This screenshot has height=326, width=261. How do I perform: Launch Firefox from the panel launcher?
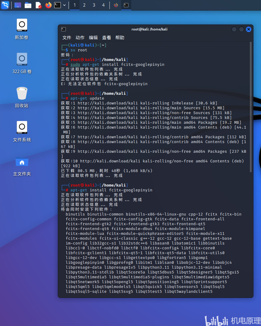[48, 5]
